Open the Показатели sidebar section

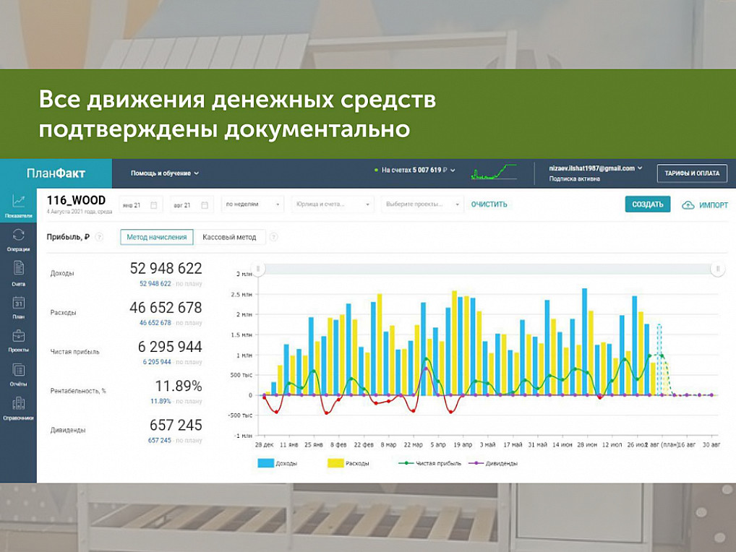tap(18, 205)
